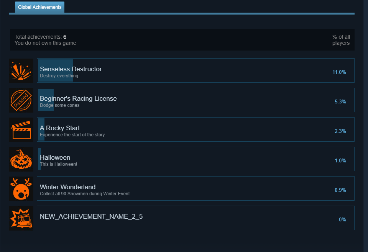Screen dimensions: 368x252
Task: Click the 0% completion value
Action: [342, 220]
